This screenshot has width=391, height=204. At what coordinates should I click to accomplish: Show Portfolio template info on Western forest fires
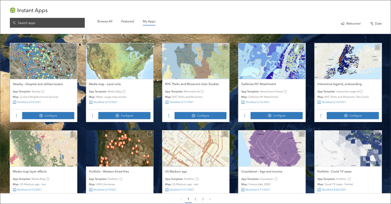pyautogui.click(x=121, y=179)
